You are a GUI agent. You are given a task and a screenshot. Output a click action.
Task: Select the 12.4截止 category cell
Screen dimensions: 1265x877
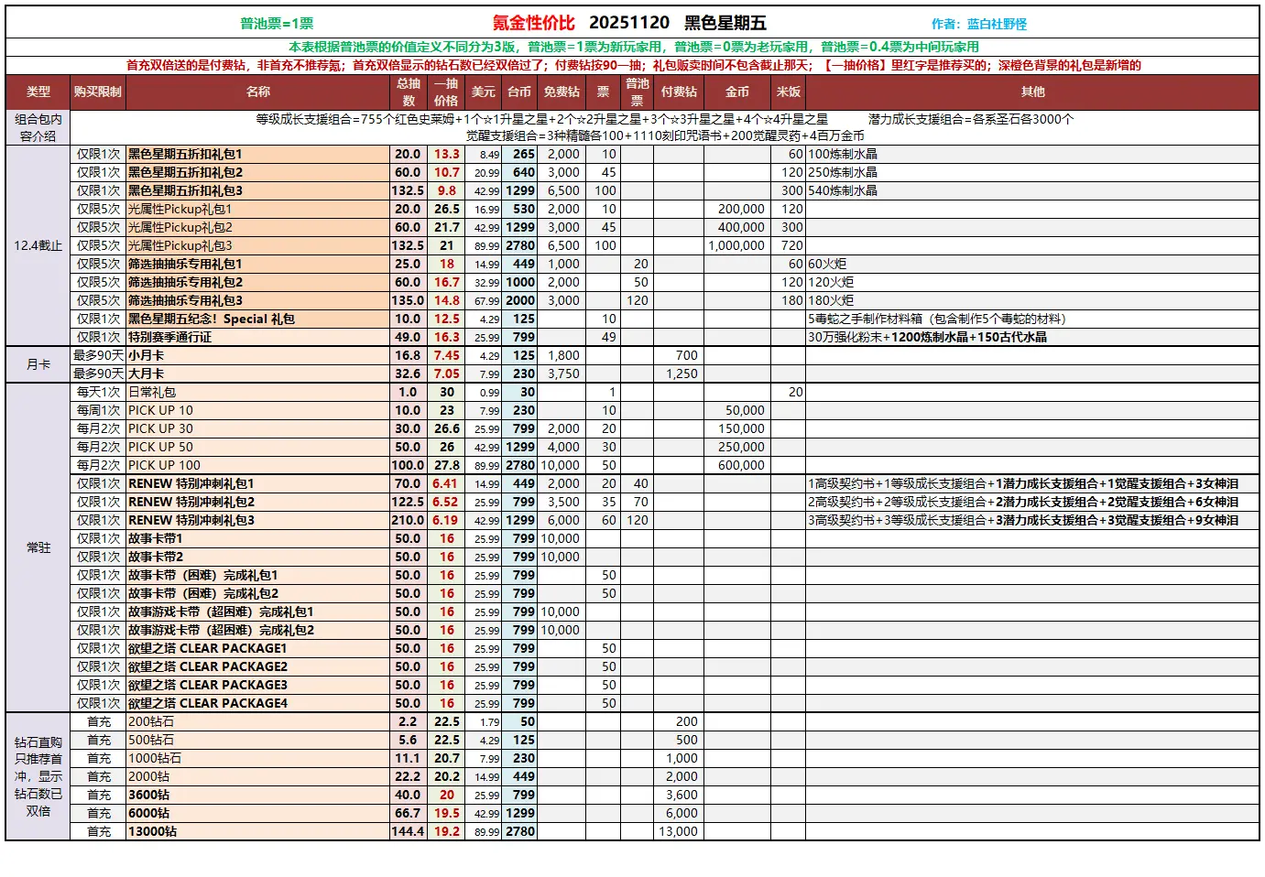click(x=38, y=245)
